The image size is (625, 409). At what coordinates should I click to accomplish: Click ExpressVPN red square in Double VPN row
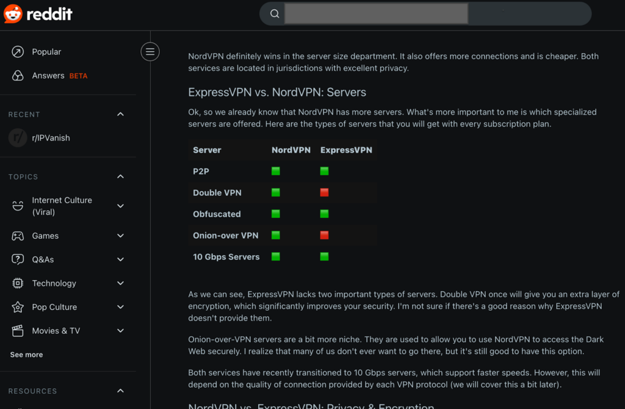coord(324,192)
